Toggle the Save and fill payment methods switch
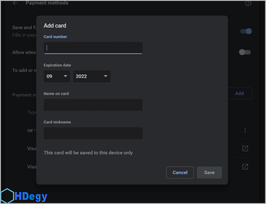The width and height of the screenshot is (266, 204). 246,31
